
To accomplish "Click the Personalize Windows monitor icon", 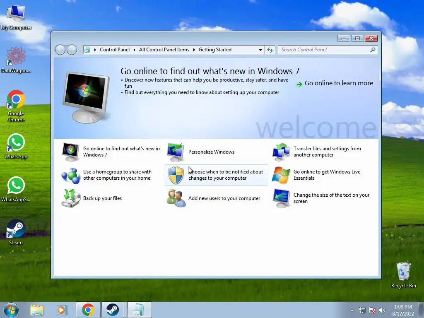I will click(176, 152).
